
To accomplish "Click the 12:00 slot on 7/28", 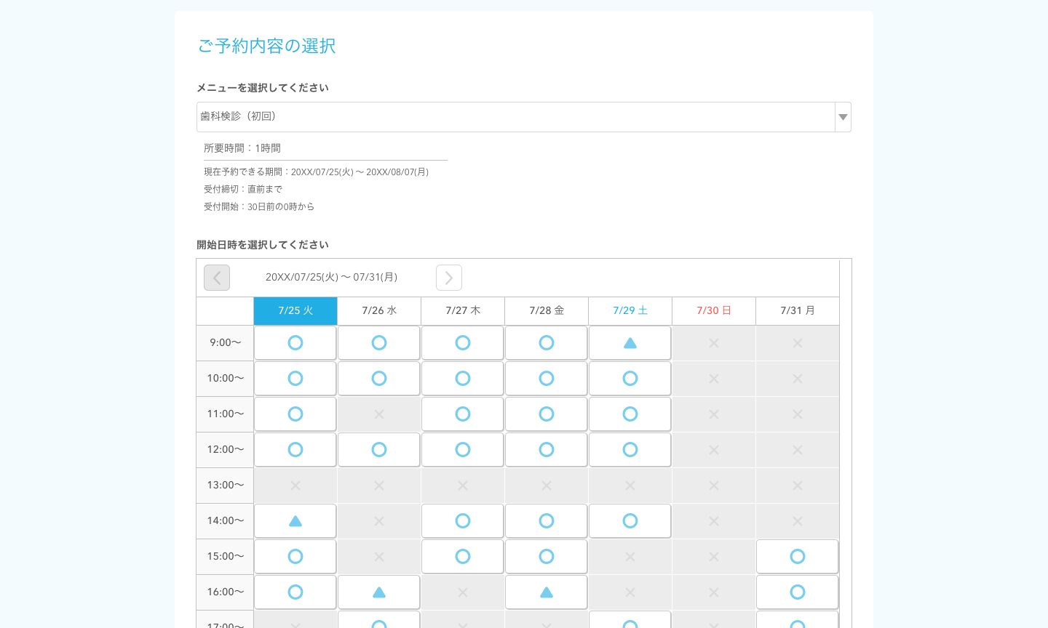I will tap(547, 450).
